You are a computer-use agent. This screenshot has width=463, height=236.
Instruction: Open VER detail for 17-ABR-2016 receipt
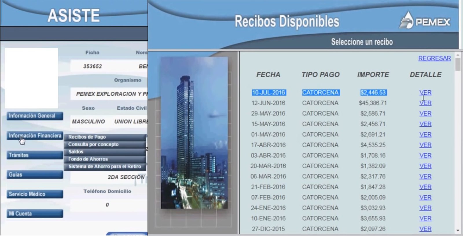point(425,145)
